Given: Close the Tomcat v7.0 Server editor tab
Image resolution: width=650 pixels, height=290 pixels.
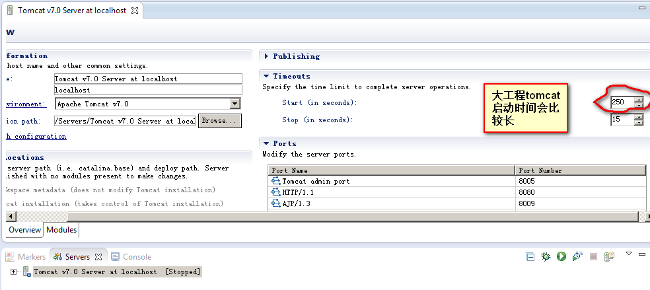Looking at the screenshot, I should (x=135, y=11).
